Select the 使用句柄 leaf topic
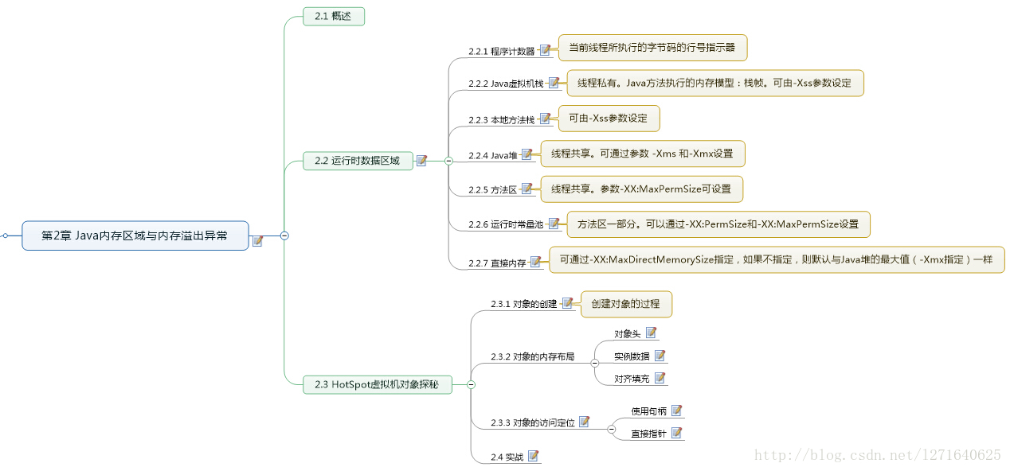1010x471 pixels. (649, 411)
